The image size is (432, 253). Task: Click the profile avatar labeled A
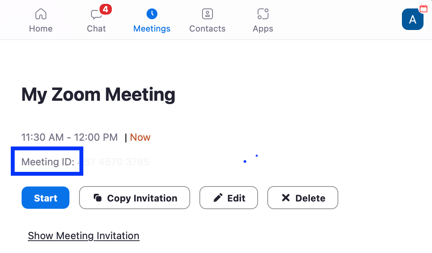[412, 19]
